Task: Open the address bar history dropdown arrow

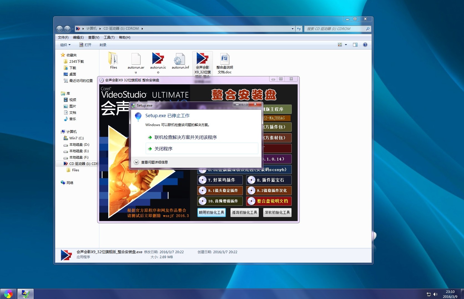Action: pos(292,29)
